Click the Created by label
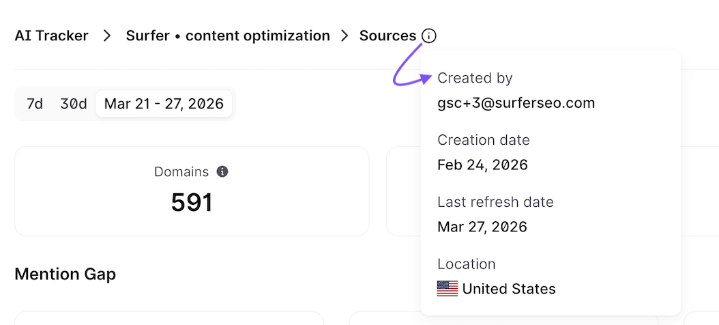The height and width of the screenshot is (325, 719). pos(475,79)
